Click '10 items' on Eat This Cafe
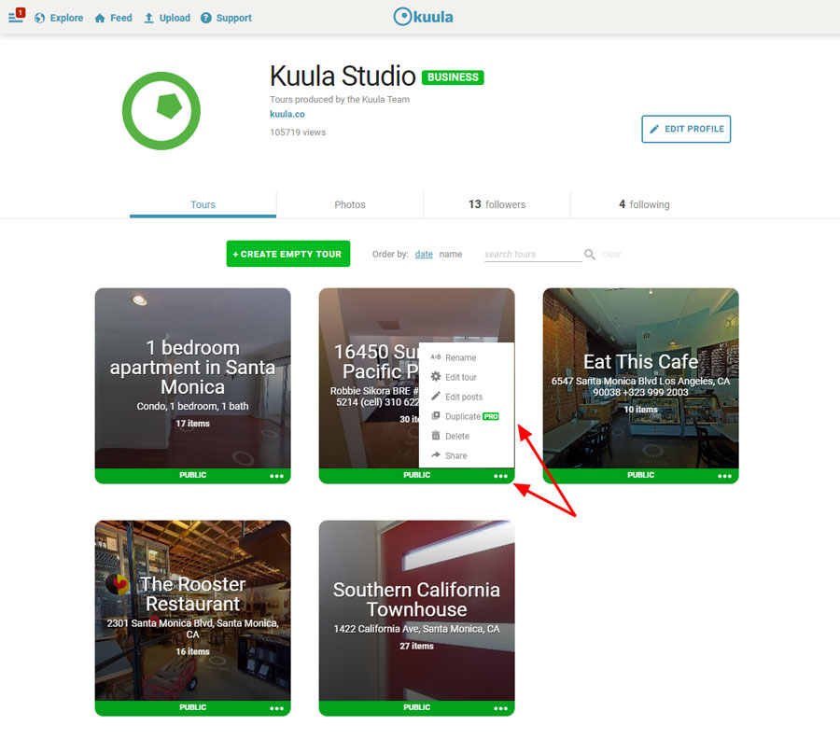Viewport: 840px width, 739px height. (640, 410)
